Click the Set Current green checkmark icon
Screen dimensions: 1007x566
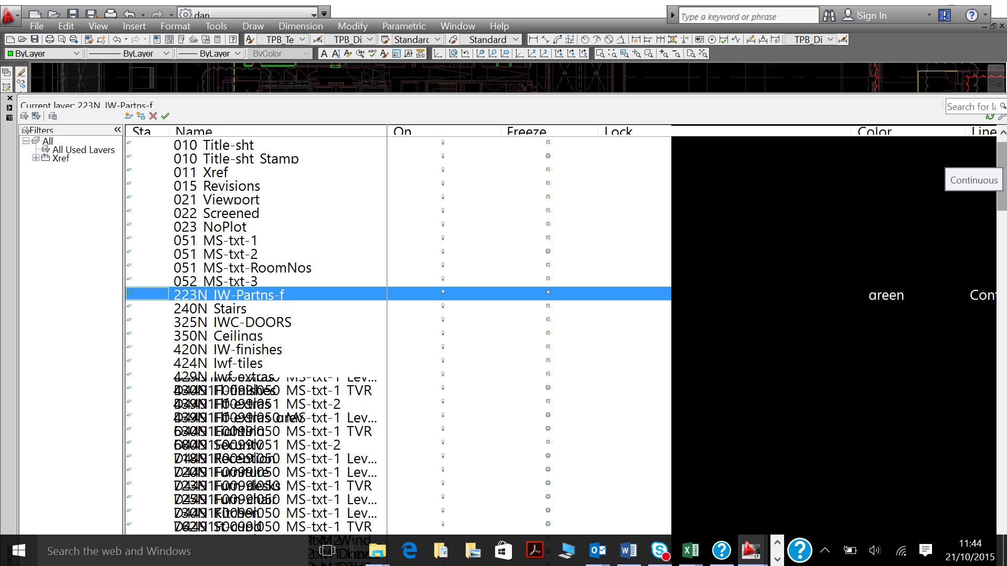click(165, 116)
